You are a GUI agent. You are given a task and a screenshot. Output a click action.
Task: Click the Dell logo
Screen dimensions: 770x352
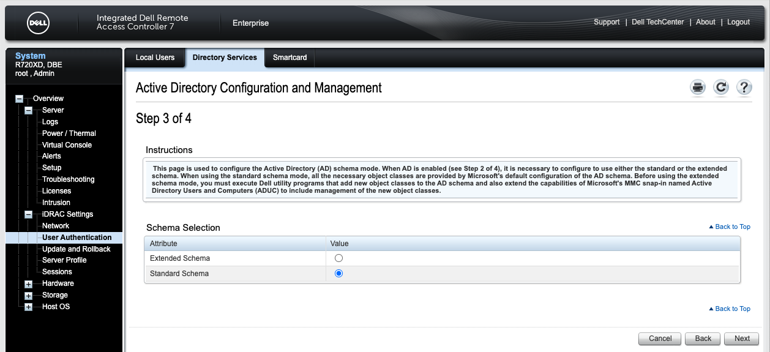coord(38,23)
